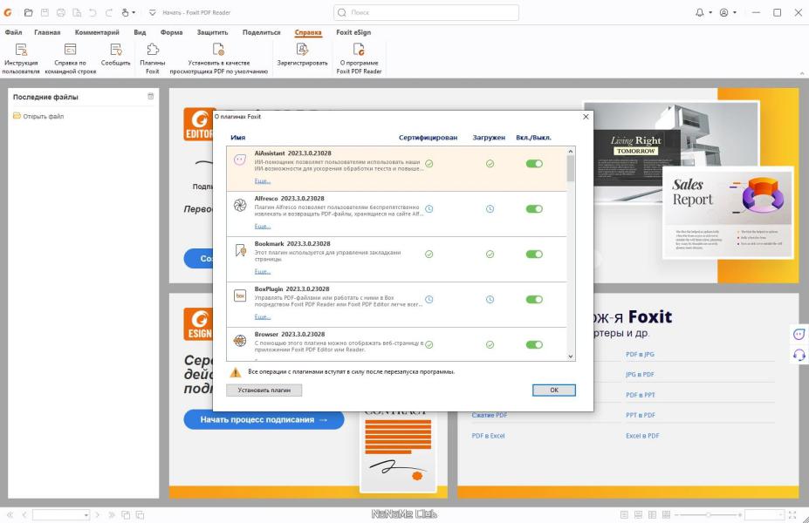Select the Hand tool icon in the title bar

click(x=125, y=12)
